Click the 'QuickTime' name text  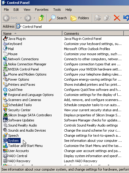(x=15, y=90)
